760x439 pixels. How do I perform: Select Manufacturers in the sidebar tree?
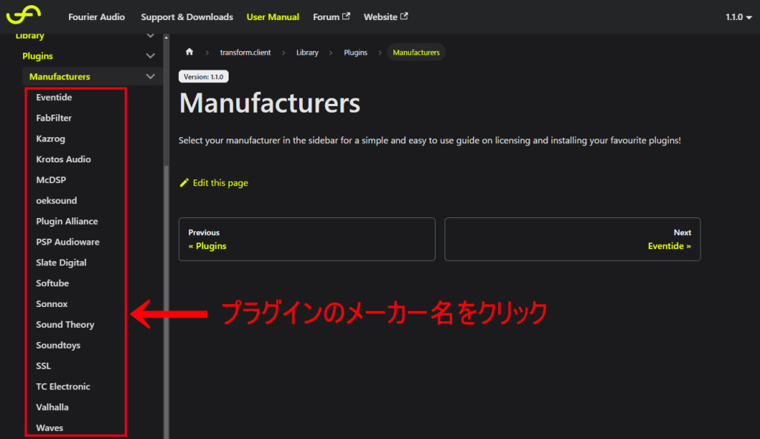(59, 76)
